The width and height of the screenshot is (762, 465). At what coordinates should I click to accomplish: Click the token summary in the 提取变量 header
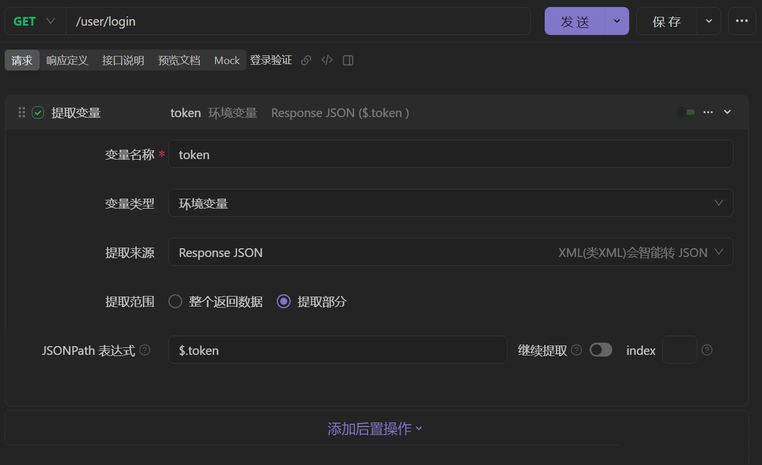185,112
